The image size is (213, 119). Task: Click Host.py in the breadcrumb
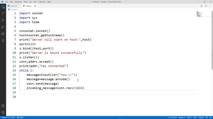tap(14, 10)
